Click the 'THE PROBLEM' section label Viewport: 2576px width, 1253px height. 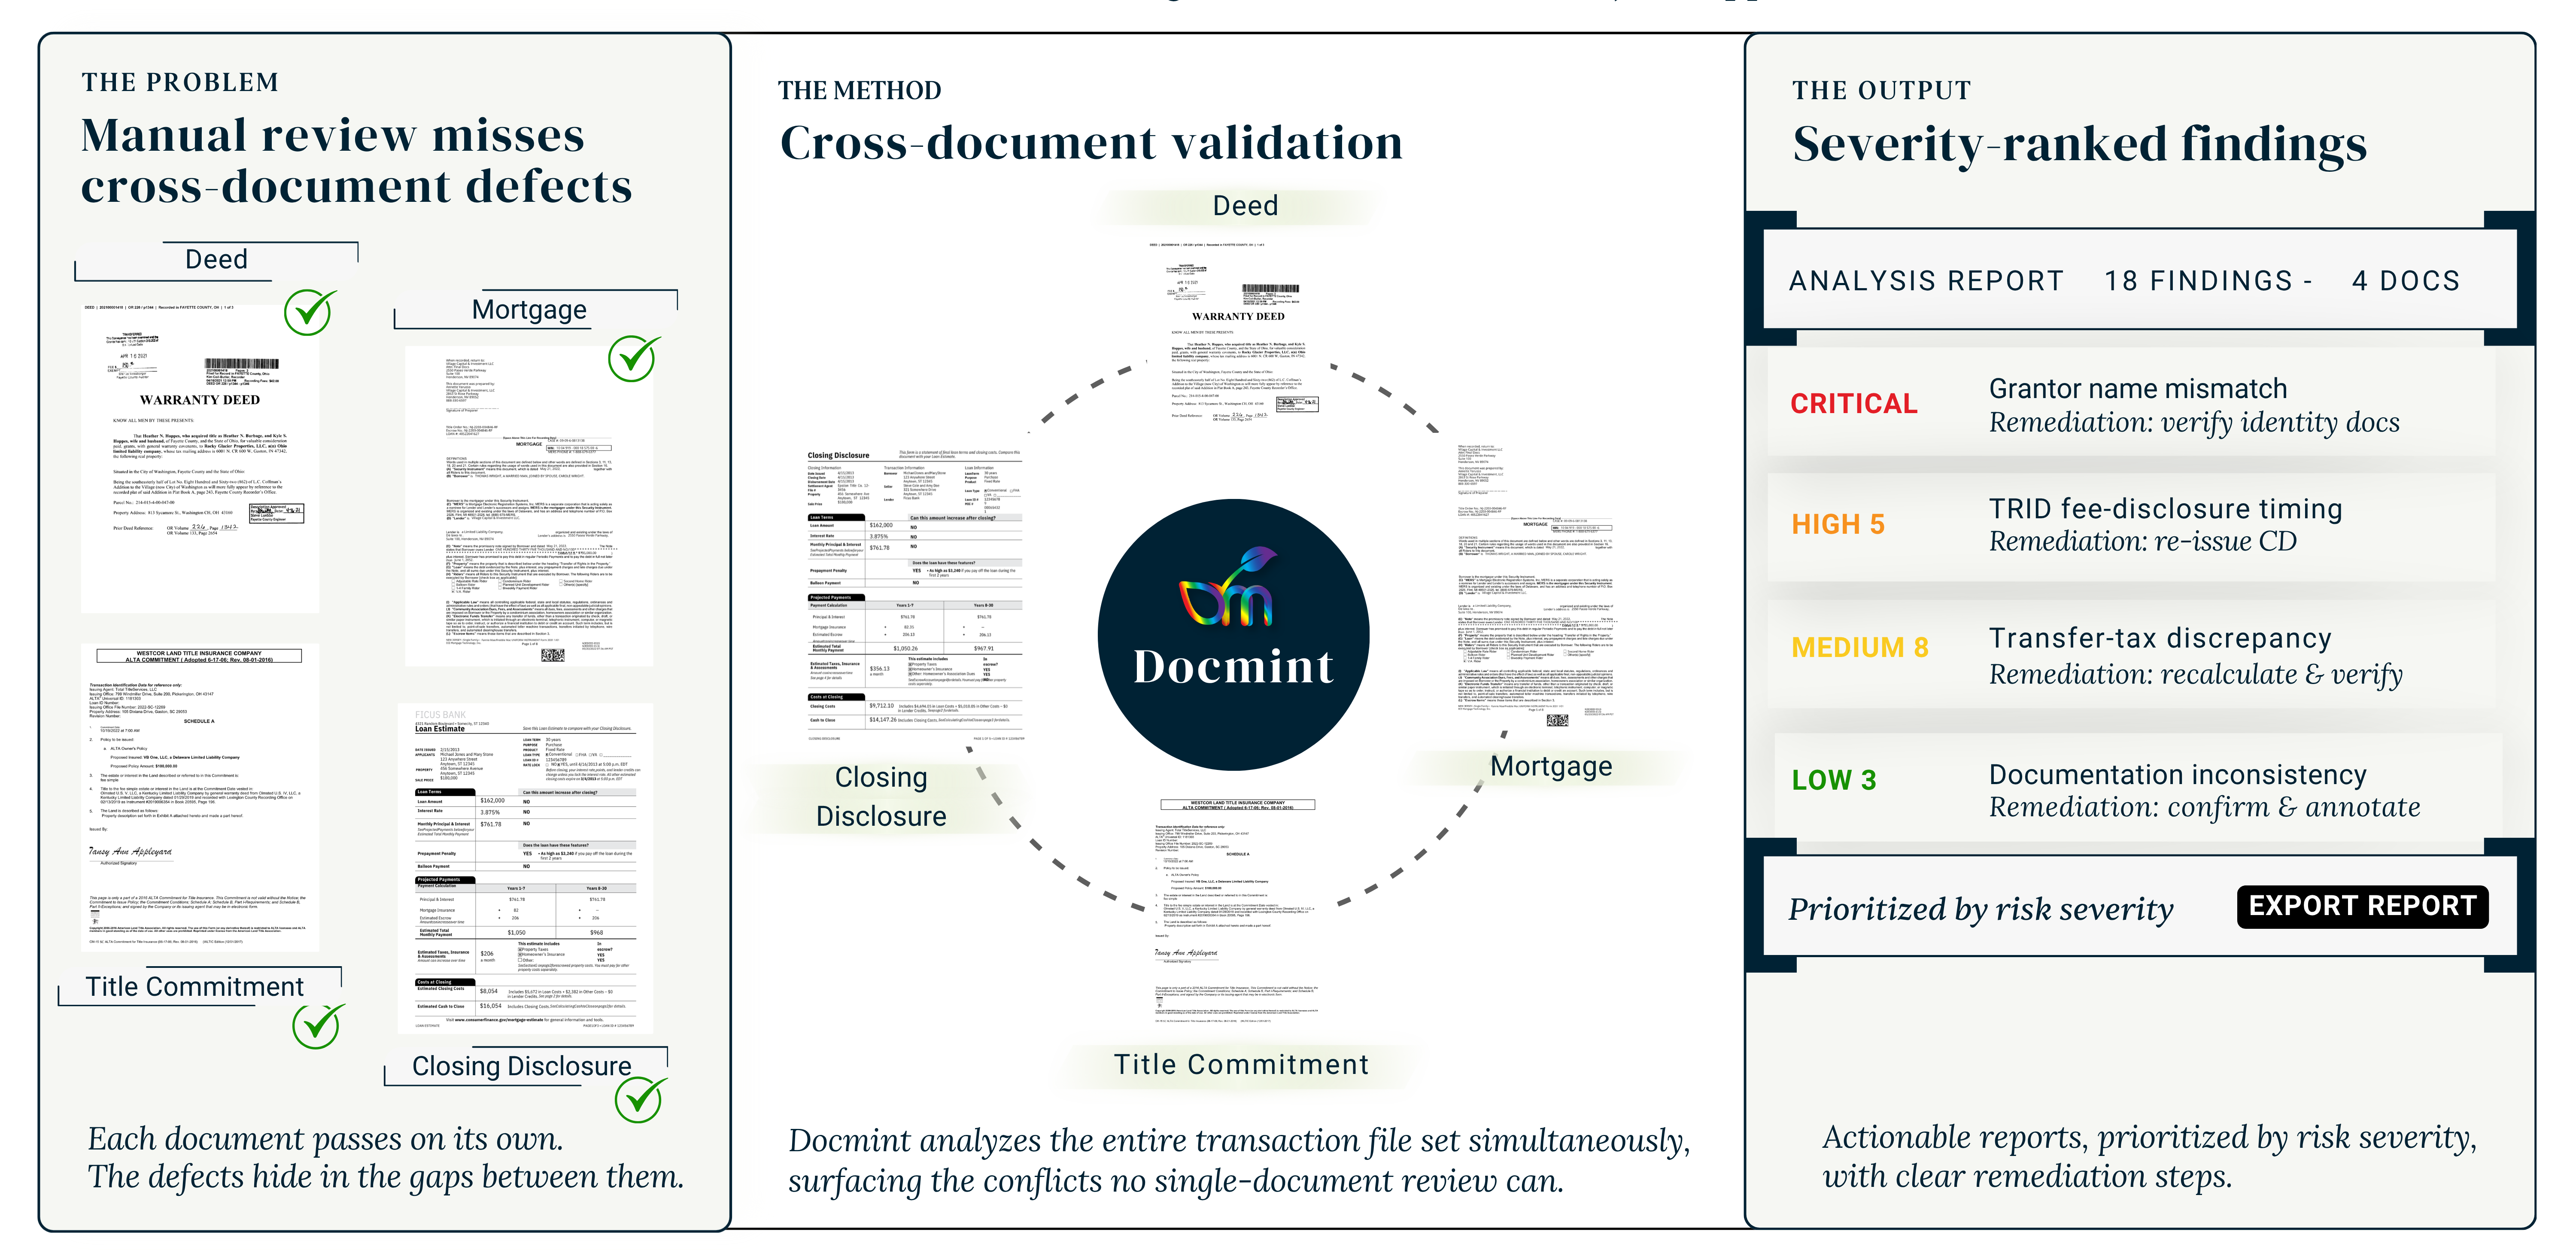click(180, 82)
